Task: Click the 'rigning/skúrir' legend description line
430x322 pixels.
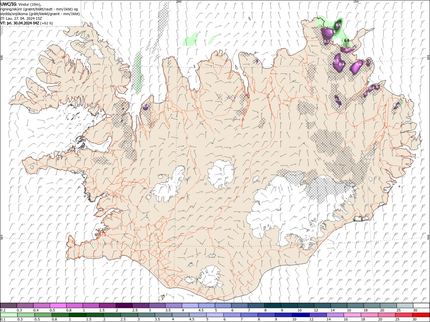Action: [39, 9]
